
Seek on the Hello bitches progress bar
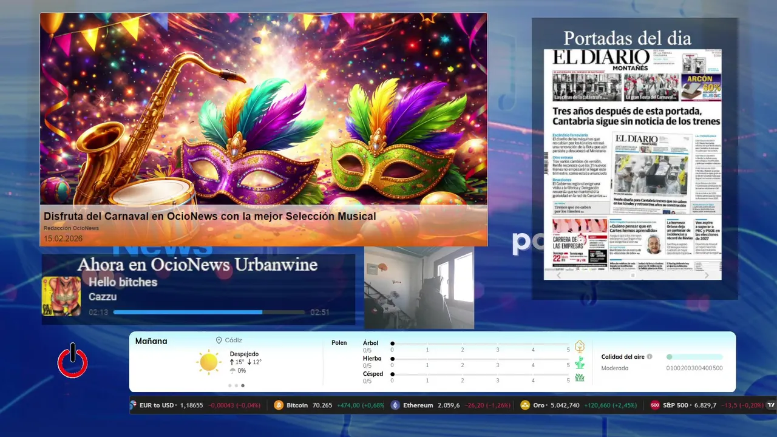point(209,312)
